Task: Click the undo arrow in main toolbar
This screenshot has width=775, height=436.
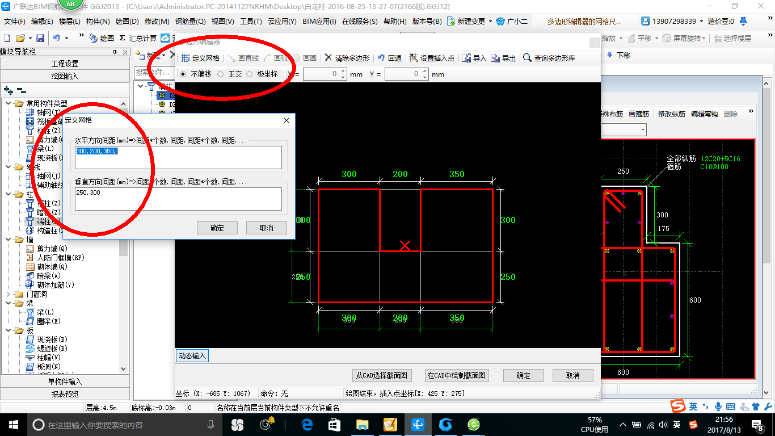Action: 57,38
